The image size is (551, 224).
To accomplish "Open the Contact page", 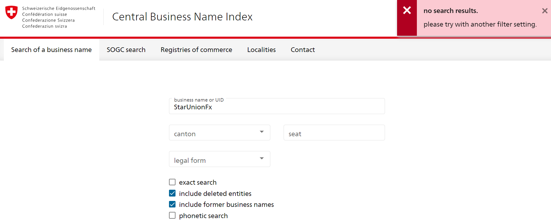I will pyautogui.click(x=303, y=50).
